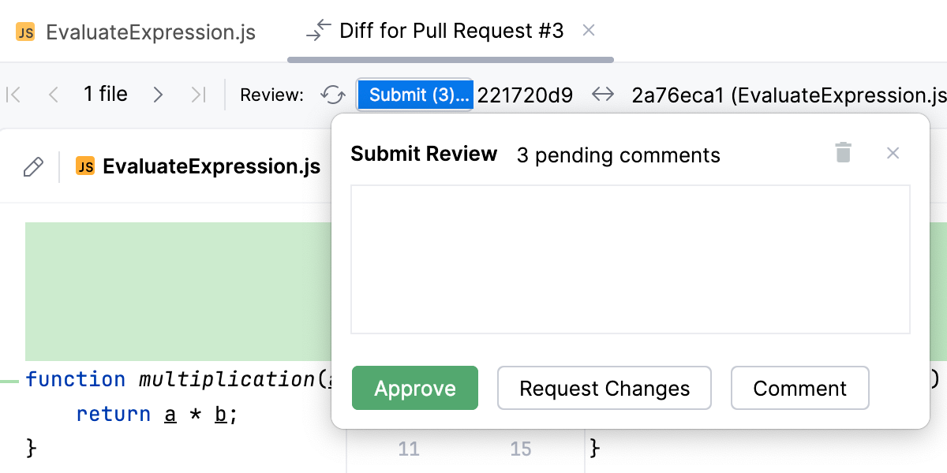Jump to the first changed file

(x=13, y=95)
